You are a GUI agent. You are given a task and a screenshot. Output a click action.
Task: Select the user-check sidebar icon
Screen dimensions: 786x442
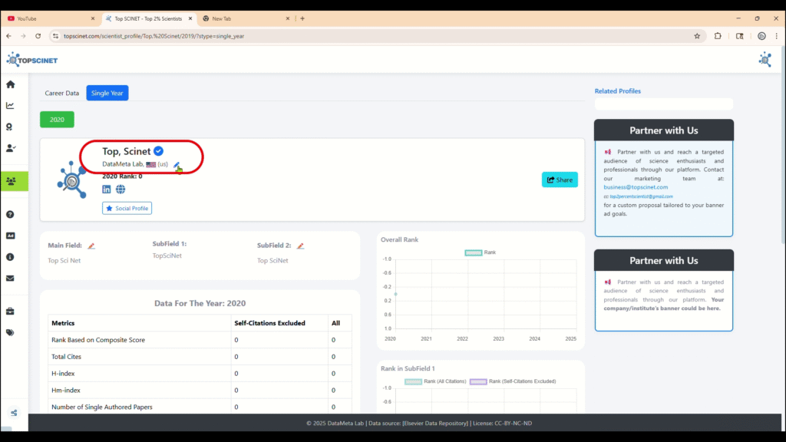pyautogui.click(x=11, y=148)
